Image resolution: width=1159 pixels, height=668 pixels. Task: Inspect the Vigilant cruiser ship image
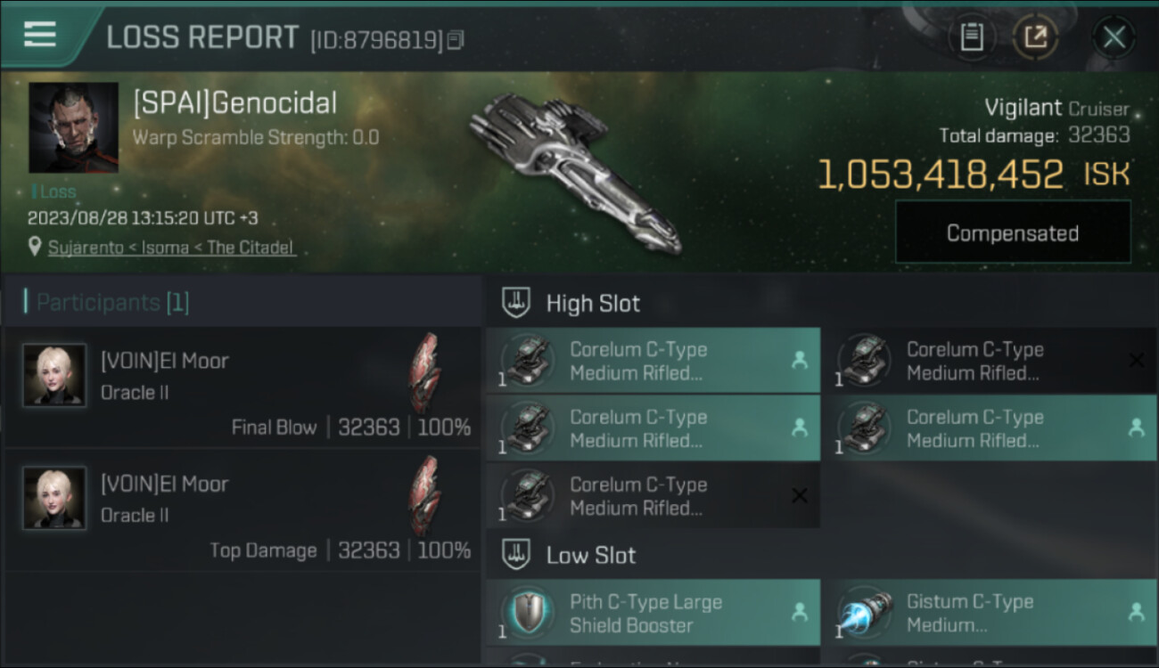tap(575, 171)
